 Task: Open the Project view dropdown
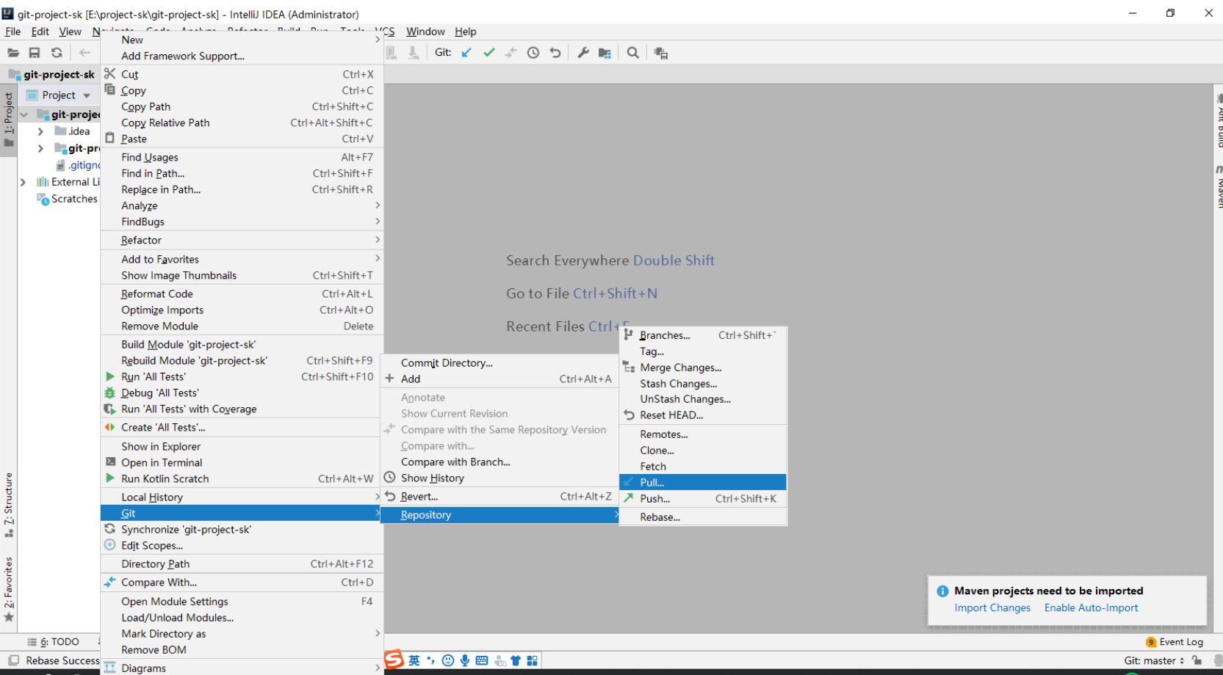coord(87,95)
